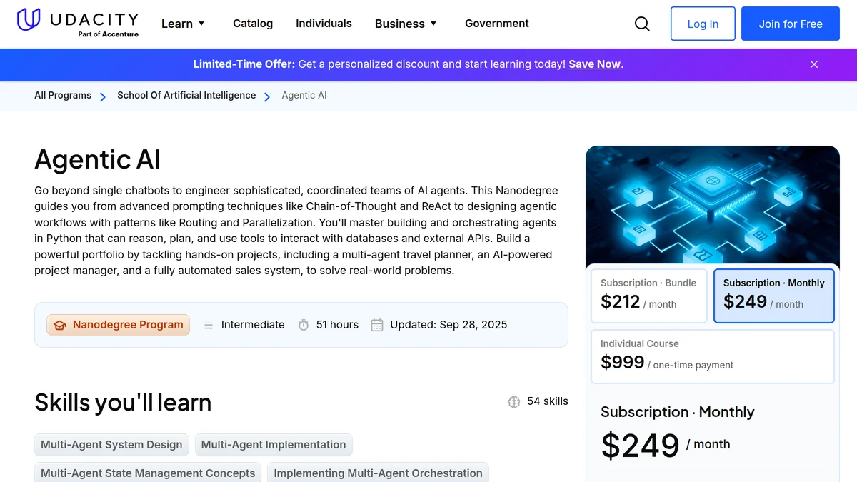
Task: Expand the breadcrumb arrow after All Programs
Action: pos(102,96)
